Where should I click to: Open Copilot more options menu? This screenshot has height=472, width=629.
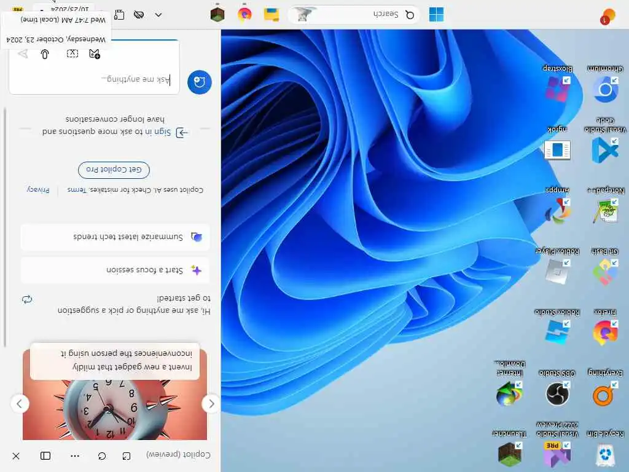74,456
